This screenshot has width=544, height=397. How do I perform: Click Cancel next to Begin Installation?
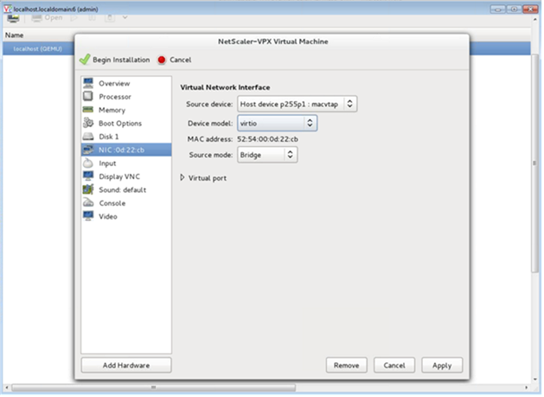175,60
